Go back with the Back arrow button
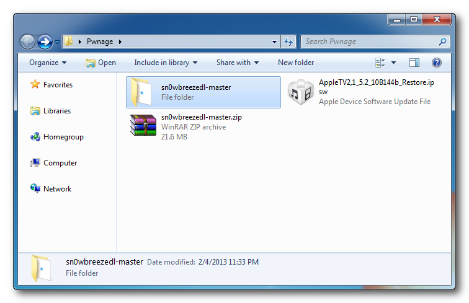Viewport: 469px width, 303px height. 27,42
